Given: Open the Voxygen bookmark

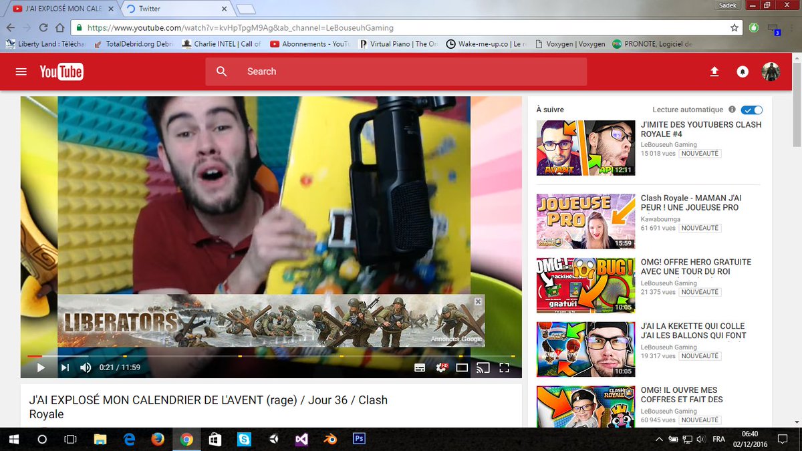Looking at the screenshot, I should click(x=570, y=44).
